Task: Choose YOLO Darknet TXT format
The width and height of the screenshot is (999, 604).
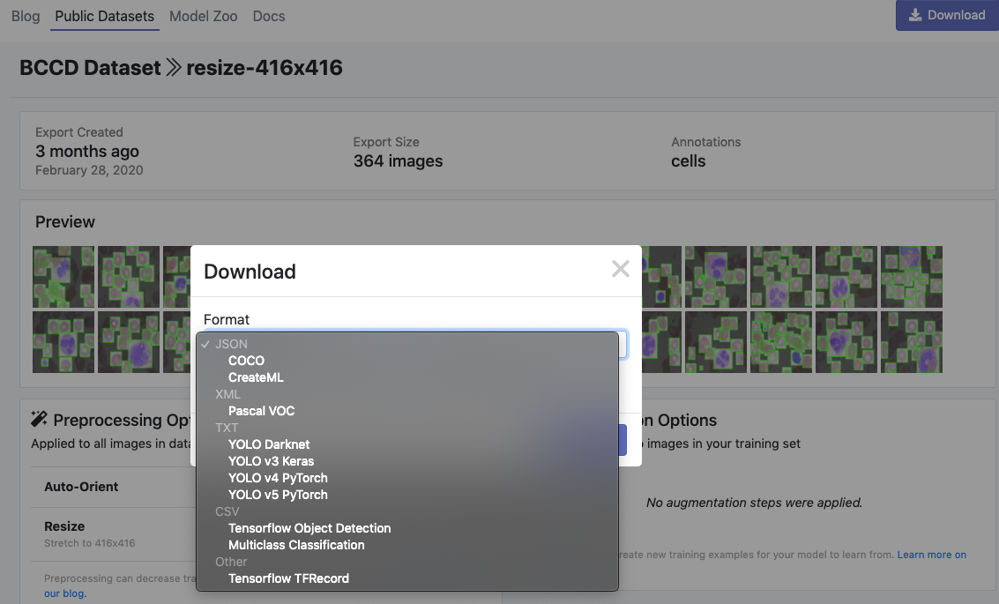Action: click(269, 444)
